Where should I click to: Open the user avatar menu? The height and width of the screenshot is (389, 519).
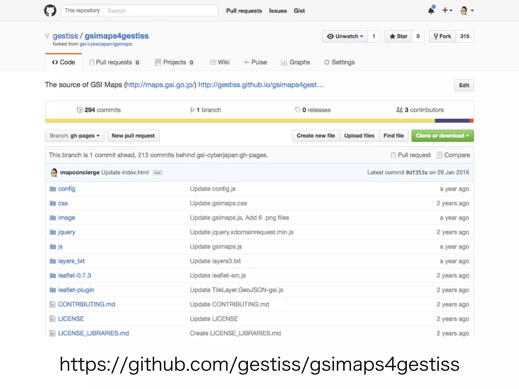467,11
